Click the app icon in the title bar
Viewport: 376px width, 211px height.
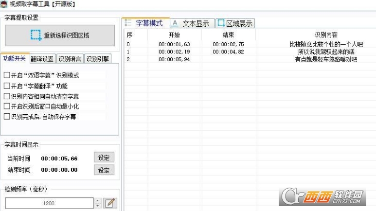(x=4, y=4)
